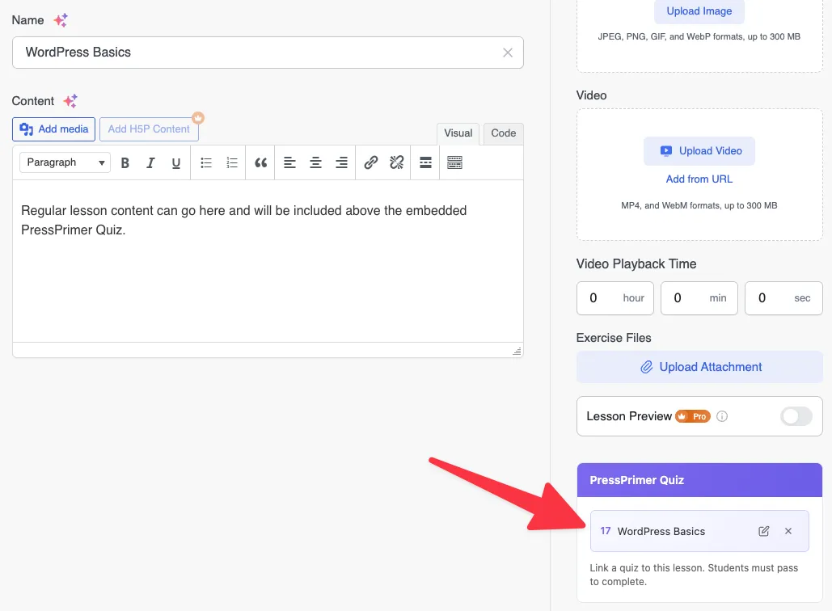
Task: Click the Upload Video button
Action: [699, 151]
